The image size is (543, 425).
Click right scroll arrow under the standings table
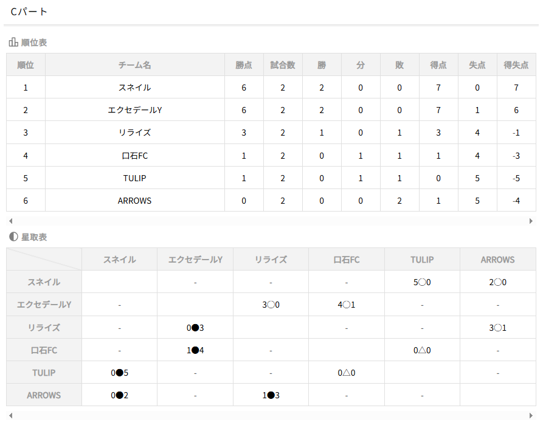(531, 221)
